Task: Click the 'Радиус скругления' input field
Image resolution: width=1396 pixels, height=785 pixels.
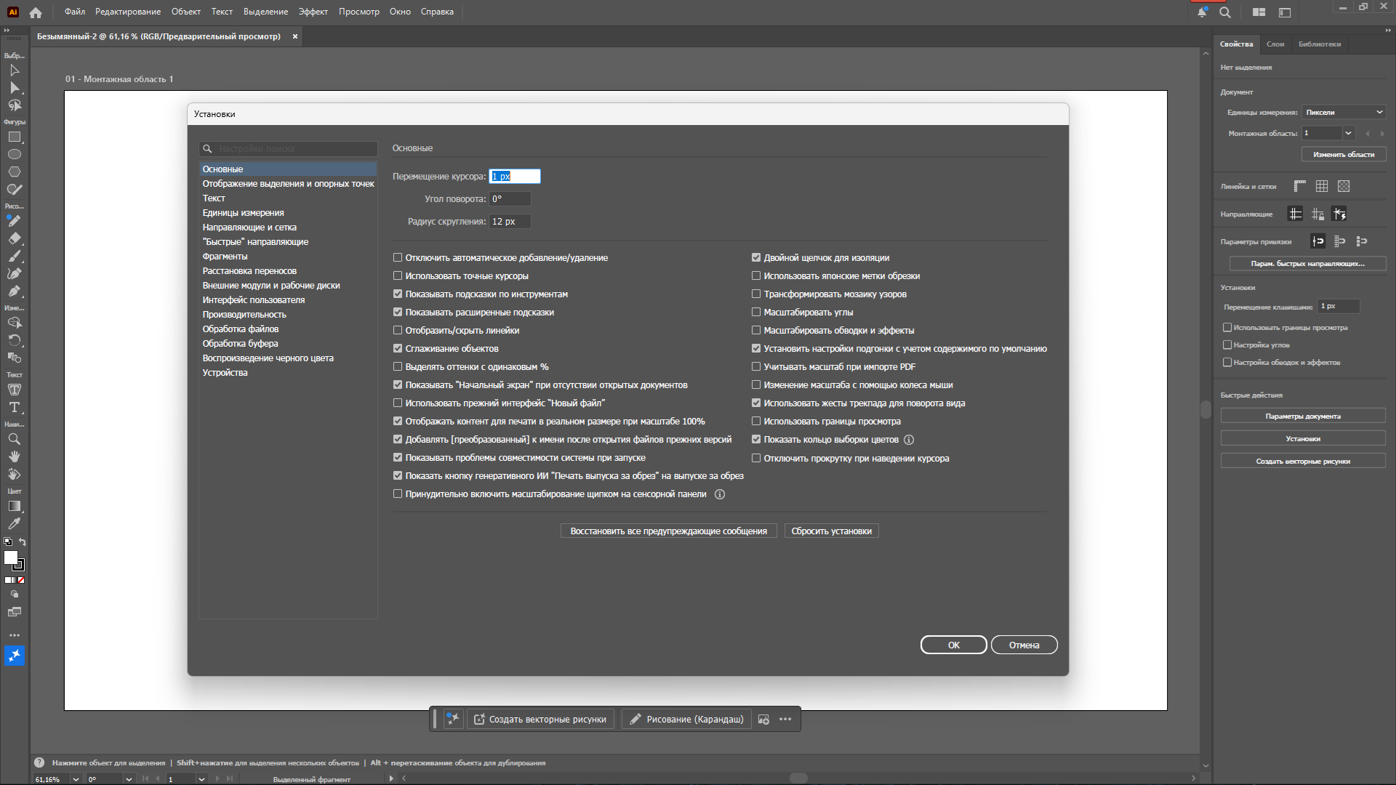Action: coord(510,222)
